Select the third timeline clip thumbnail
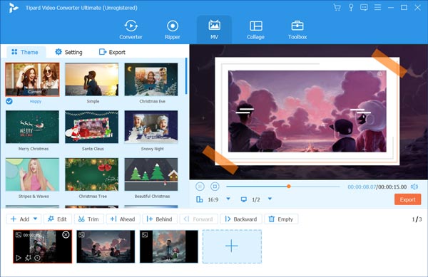Viewport: 428px width, 277px height. (x=169, y=246)
